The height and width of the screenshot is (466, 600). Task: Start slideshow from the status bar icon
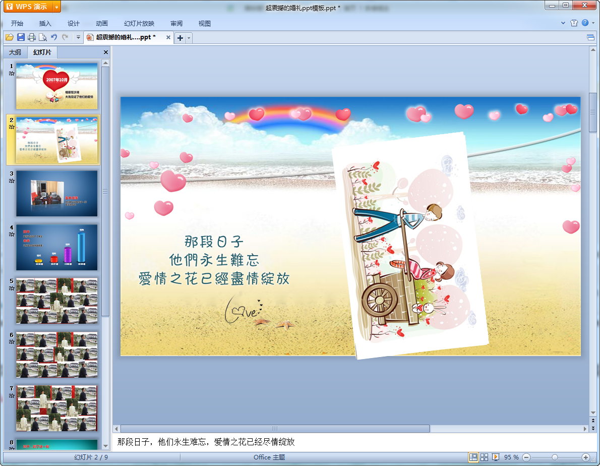pos(496,457)
